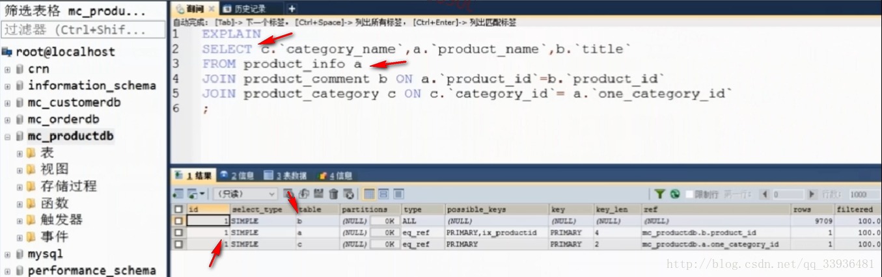Open the second export options dropdown icon
882x277 pixels.
point(197,194)
